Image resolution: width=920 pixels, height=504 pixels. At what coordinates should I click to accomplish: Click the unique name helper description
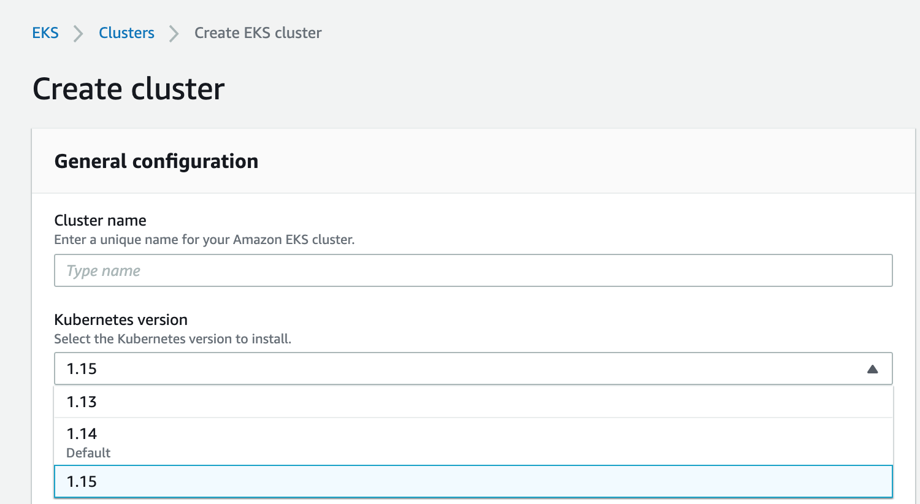click(204, 240)
